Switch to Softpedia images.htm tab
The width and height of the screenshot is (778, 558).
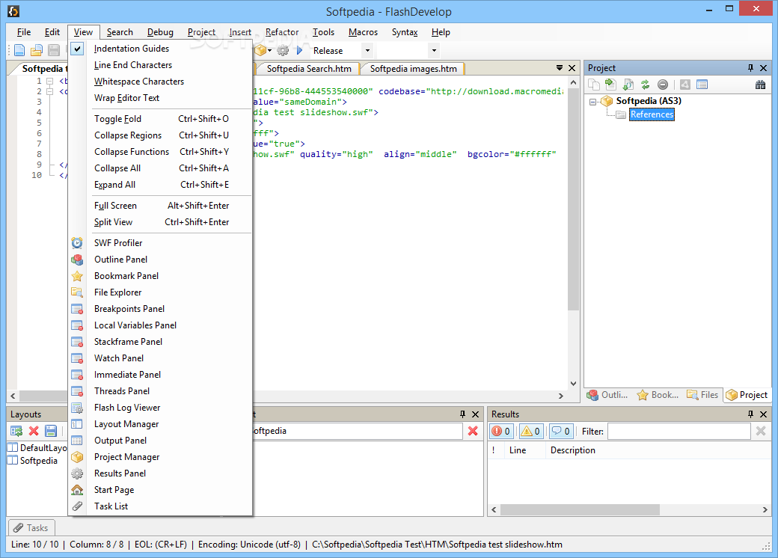413,69
